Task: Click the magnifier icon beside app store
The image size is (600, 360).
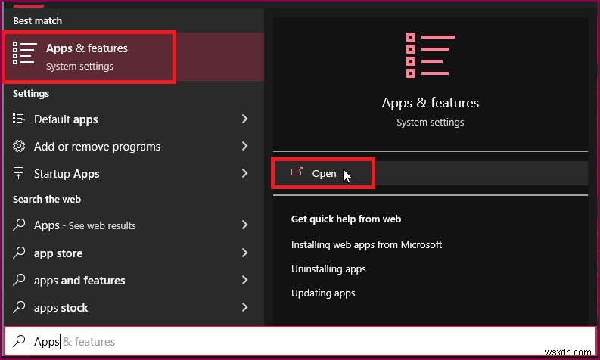Action: [19, 253]
